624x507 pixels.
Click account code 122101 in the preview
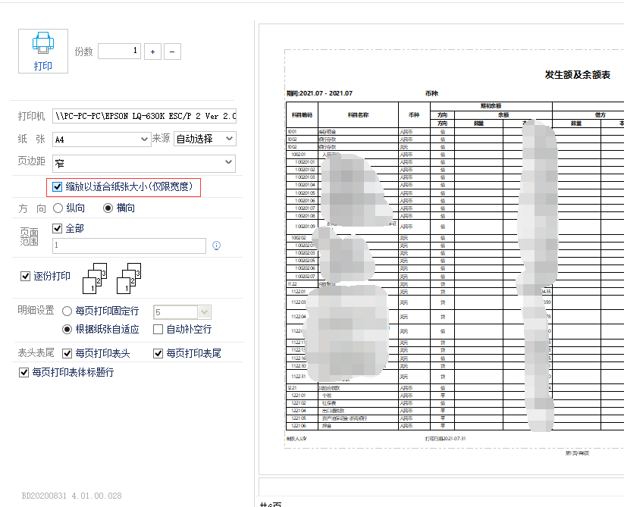tap(299, 396)
